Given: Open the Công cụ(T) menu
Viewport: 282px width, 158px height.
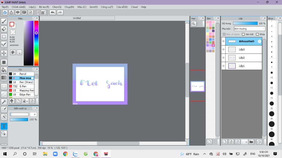Looking at the screenshot, I should pyautogui.click(x=107, y=7).
